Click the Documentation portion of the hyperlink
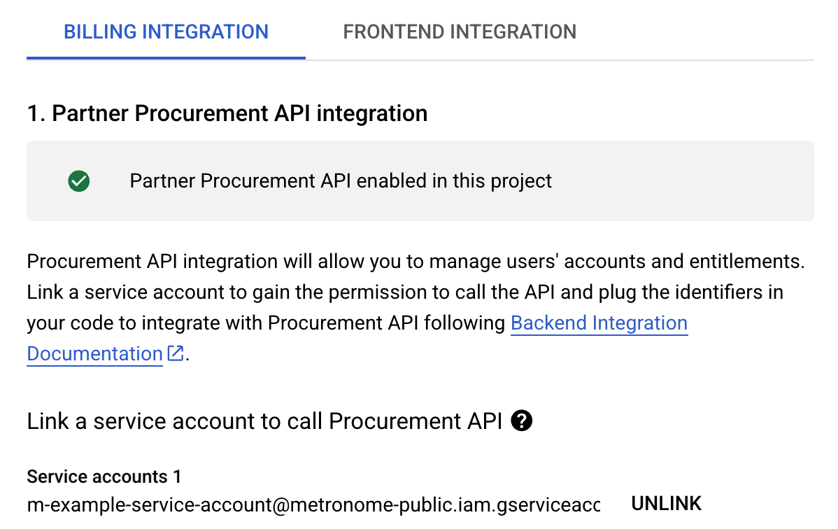This screenshot has height=529, width=838. click(94, 353)
